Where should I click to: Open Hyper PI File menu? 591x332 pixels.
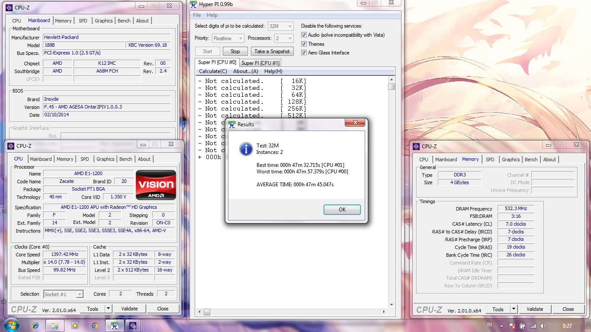197,15
